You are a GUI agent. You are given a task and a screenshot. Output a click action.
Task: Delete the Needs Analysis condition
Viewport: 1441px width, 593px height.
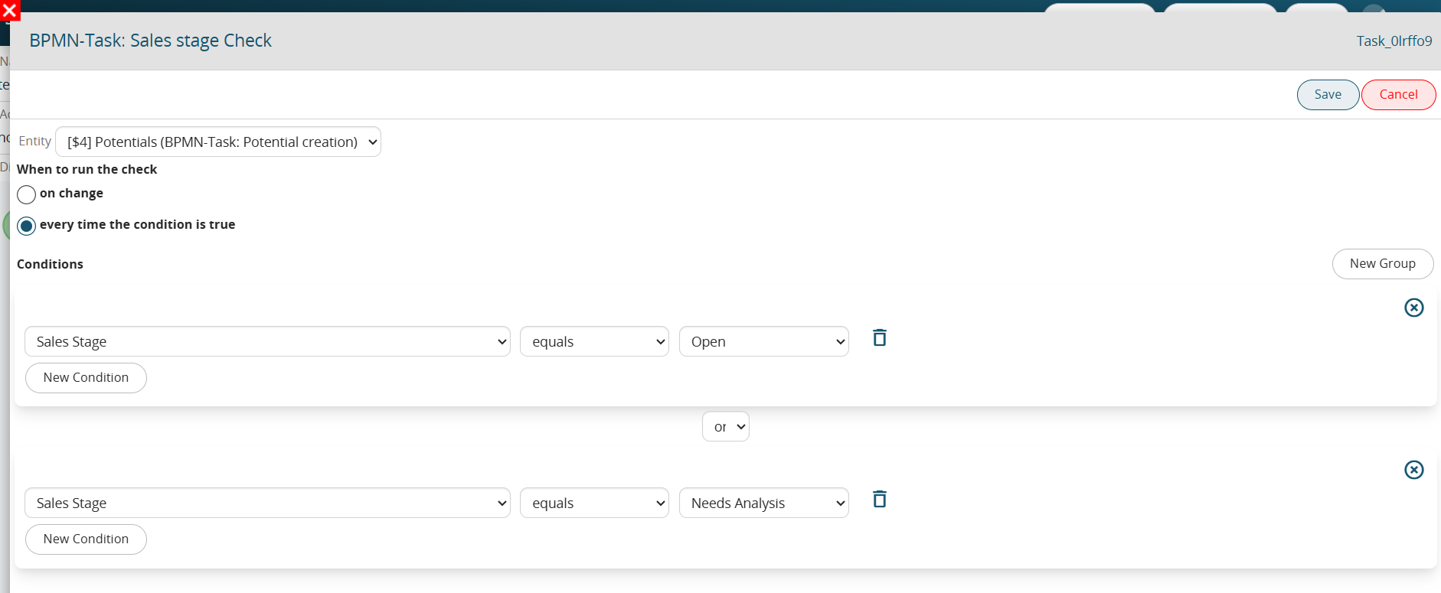880,499
